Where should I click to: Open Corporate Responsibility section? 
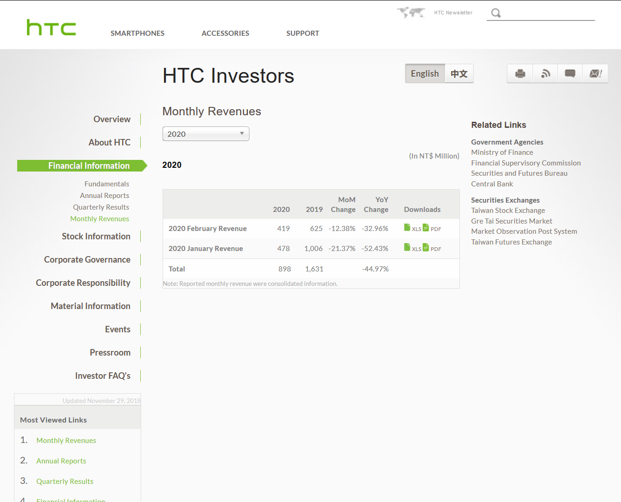[x=83, y=283]
